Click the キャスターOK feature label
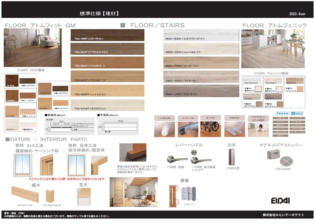314x224 pixels. [x=188, y=118]
